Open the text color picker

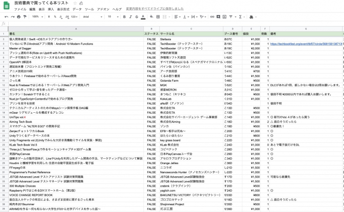tap(142, 16)
